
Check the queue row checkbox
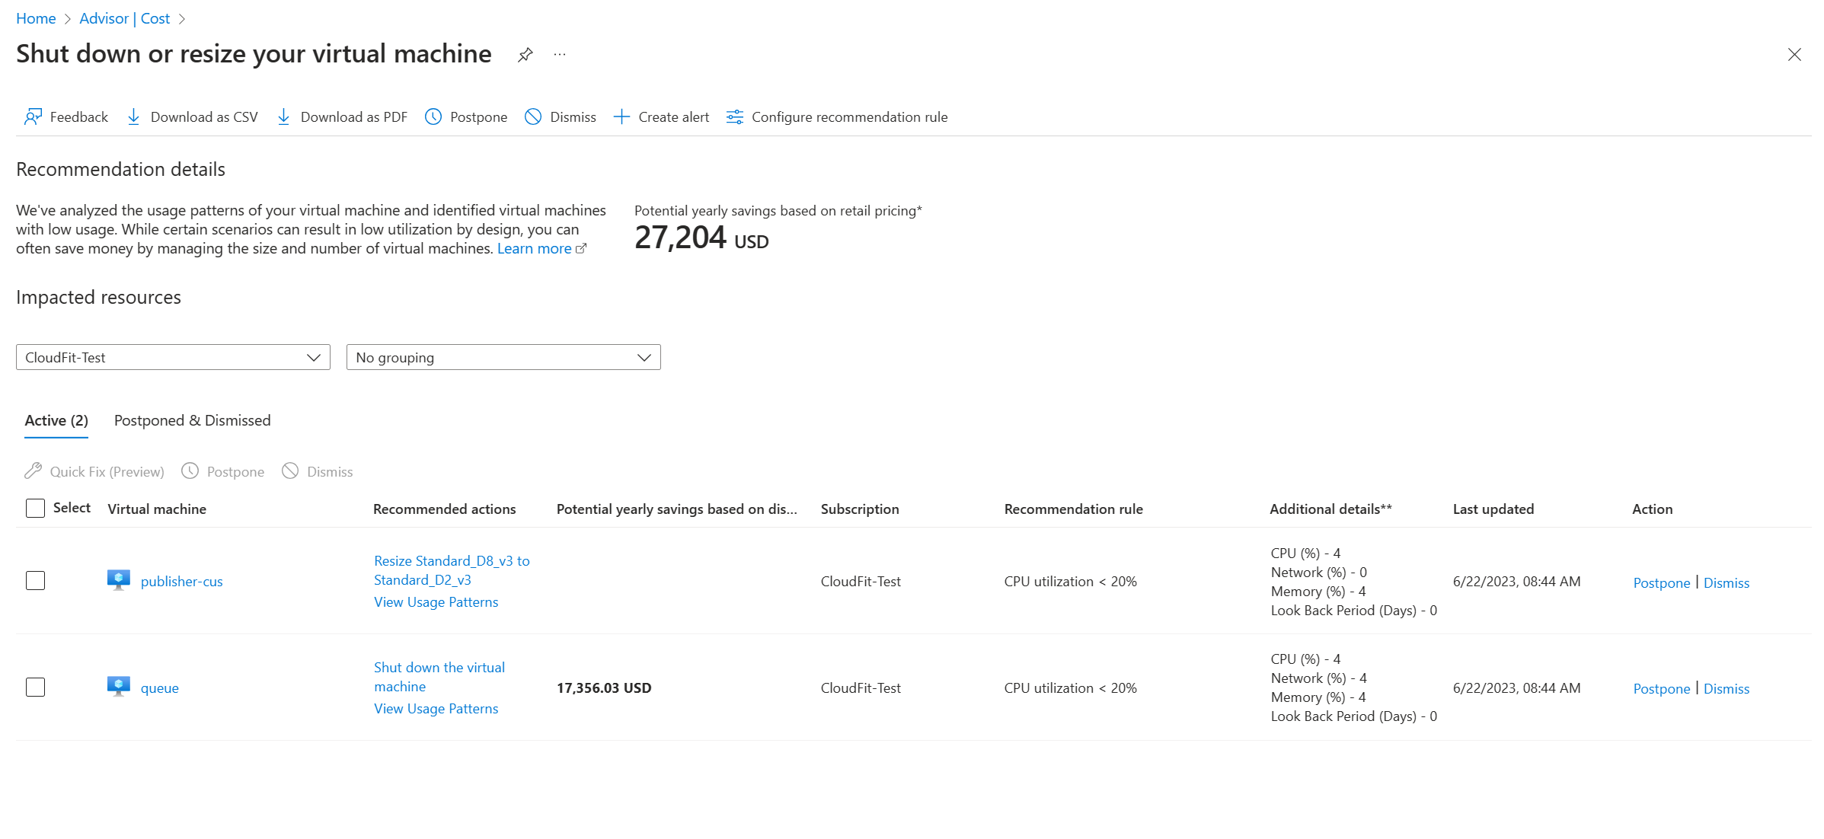(35, 687)
